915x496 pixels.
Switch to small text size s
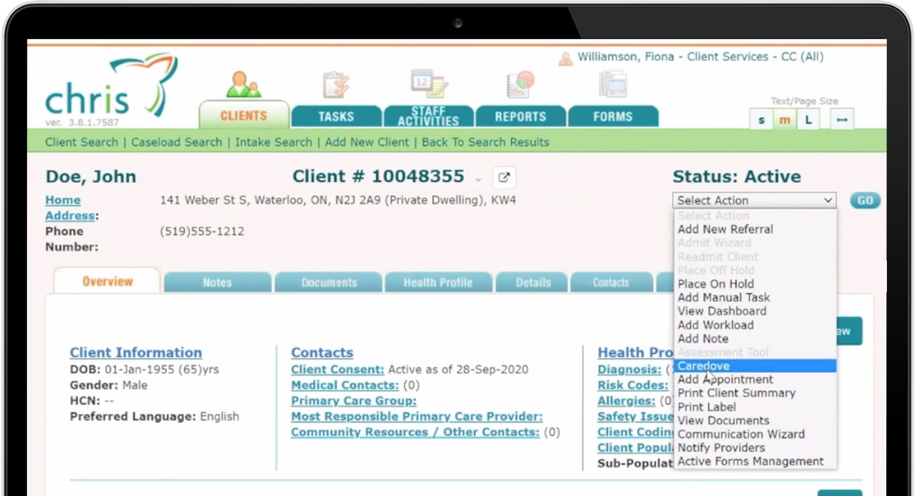point(760,119)
